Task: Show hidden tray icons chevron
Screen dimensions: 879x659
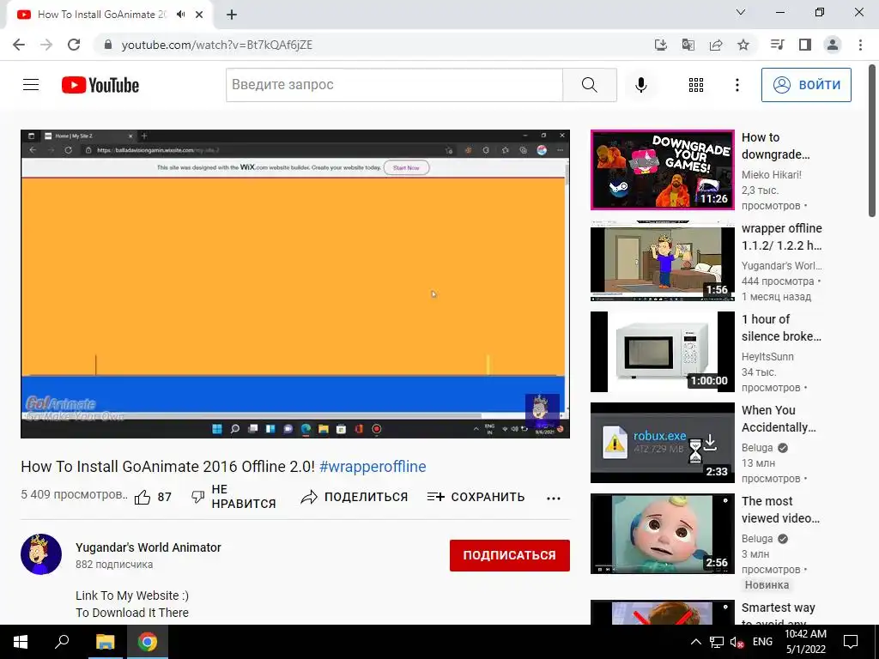Action: coord(695,642)
